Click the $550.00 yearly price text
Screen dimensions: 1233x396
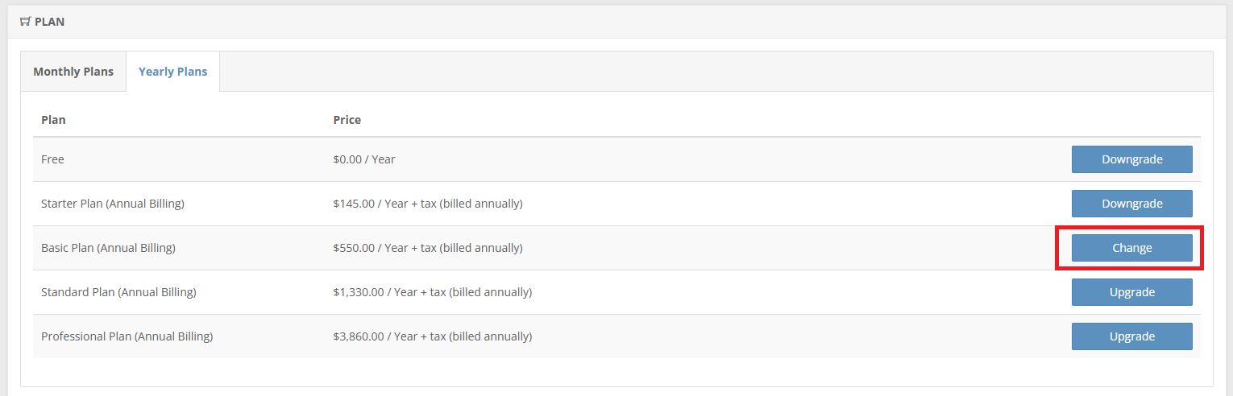click(428, 248)
